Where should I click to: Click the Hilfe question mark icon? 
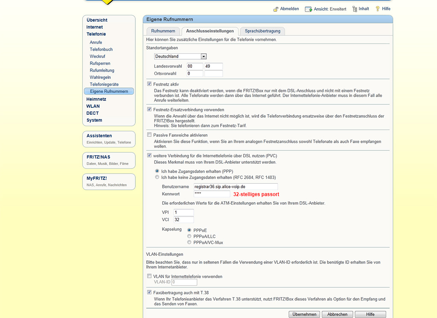[x=377, y=9]
